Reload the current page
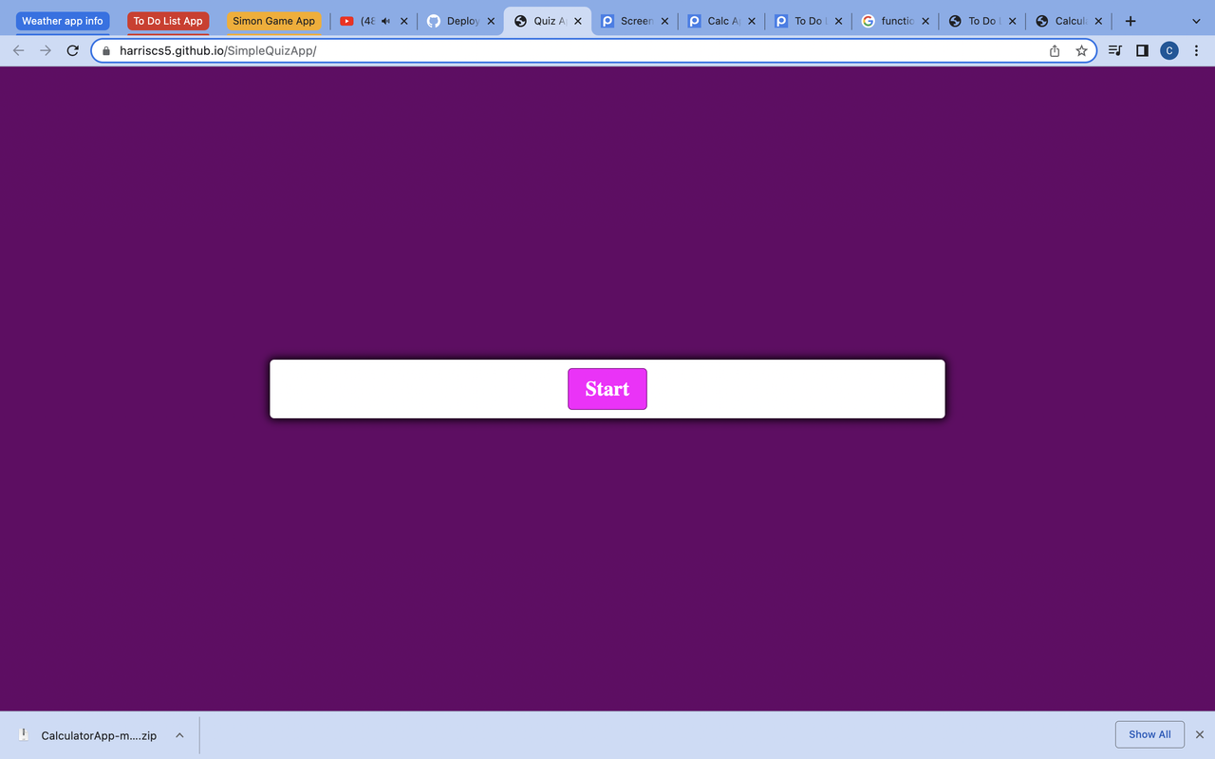 tap(72, 50)
